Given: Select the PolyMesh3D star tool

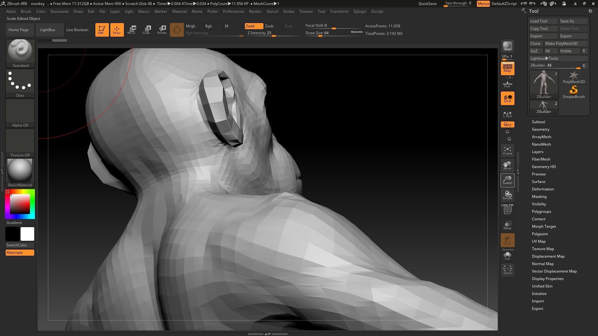Looking at the screenshot, I should 573,78.
